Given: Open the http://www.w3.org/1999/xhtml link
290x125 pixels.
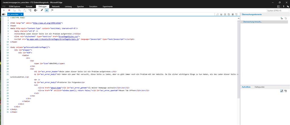Looking at the screenshot, I should point(47,23).
